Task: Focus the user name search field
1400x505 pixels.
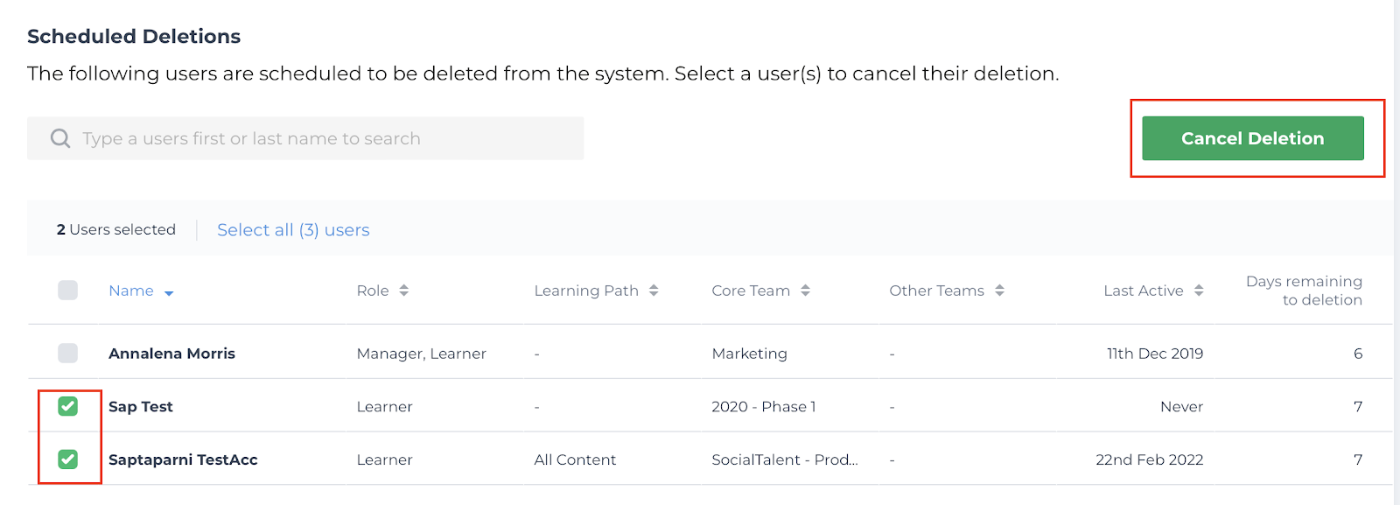Action: point(305,138)
